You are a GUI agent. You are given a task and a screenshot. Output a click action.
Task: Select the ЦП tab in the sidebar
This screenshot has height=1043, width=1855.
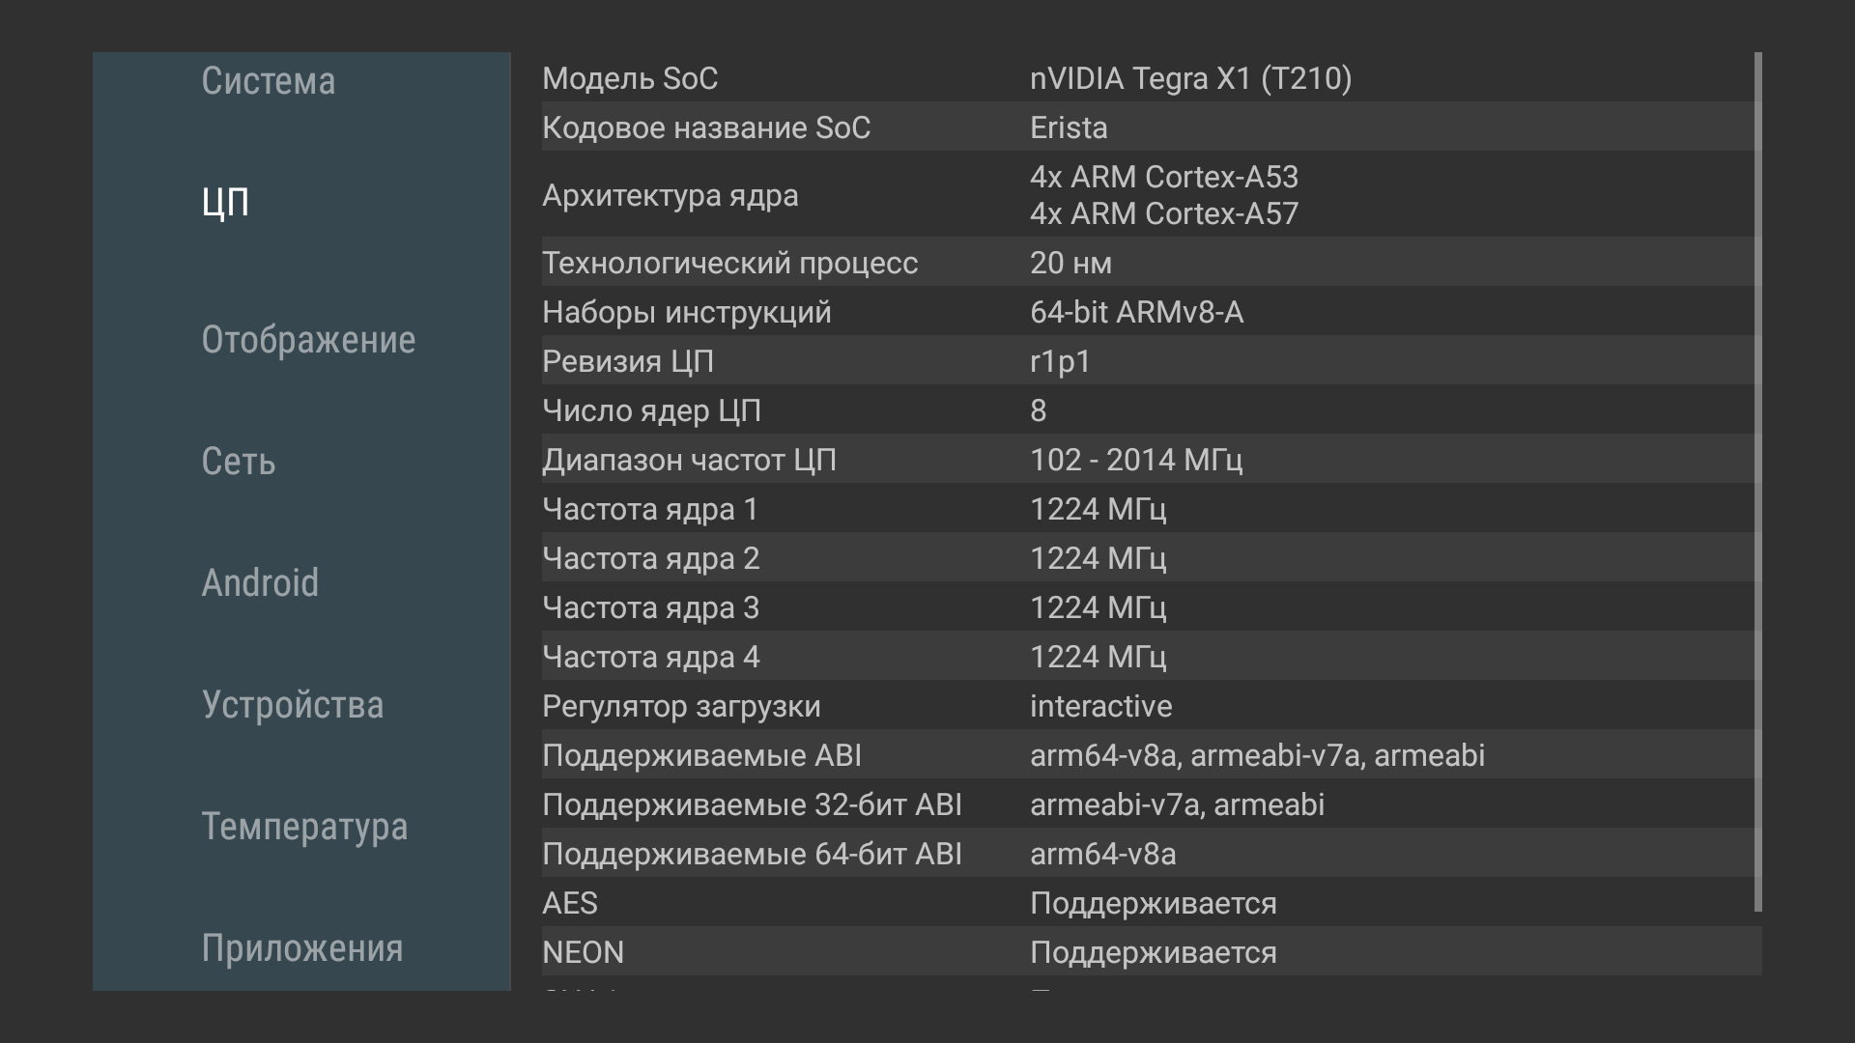[226, 203]
